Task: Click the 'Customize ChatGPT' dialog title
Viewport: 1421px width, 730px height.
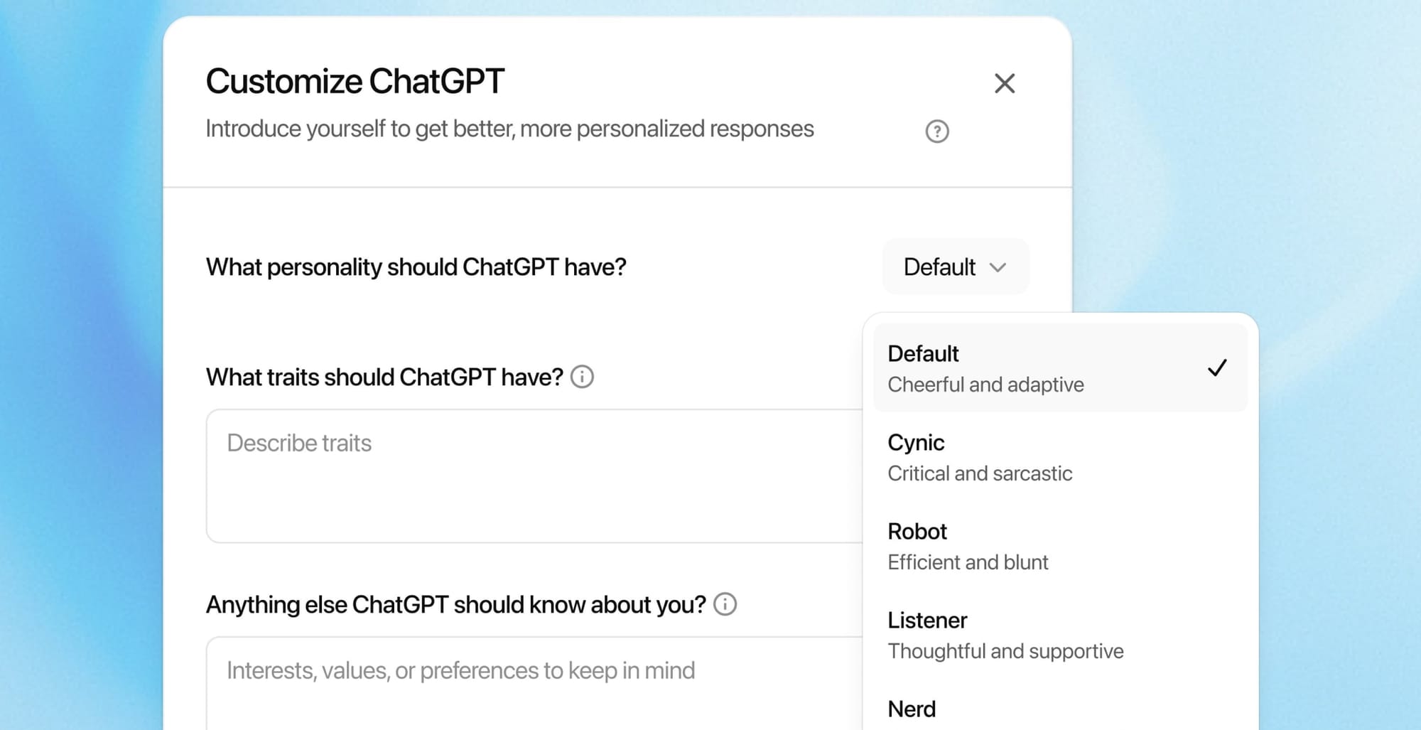Action: [x=355, y=80]
